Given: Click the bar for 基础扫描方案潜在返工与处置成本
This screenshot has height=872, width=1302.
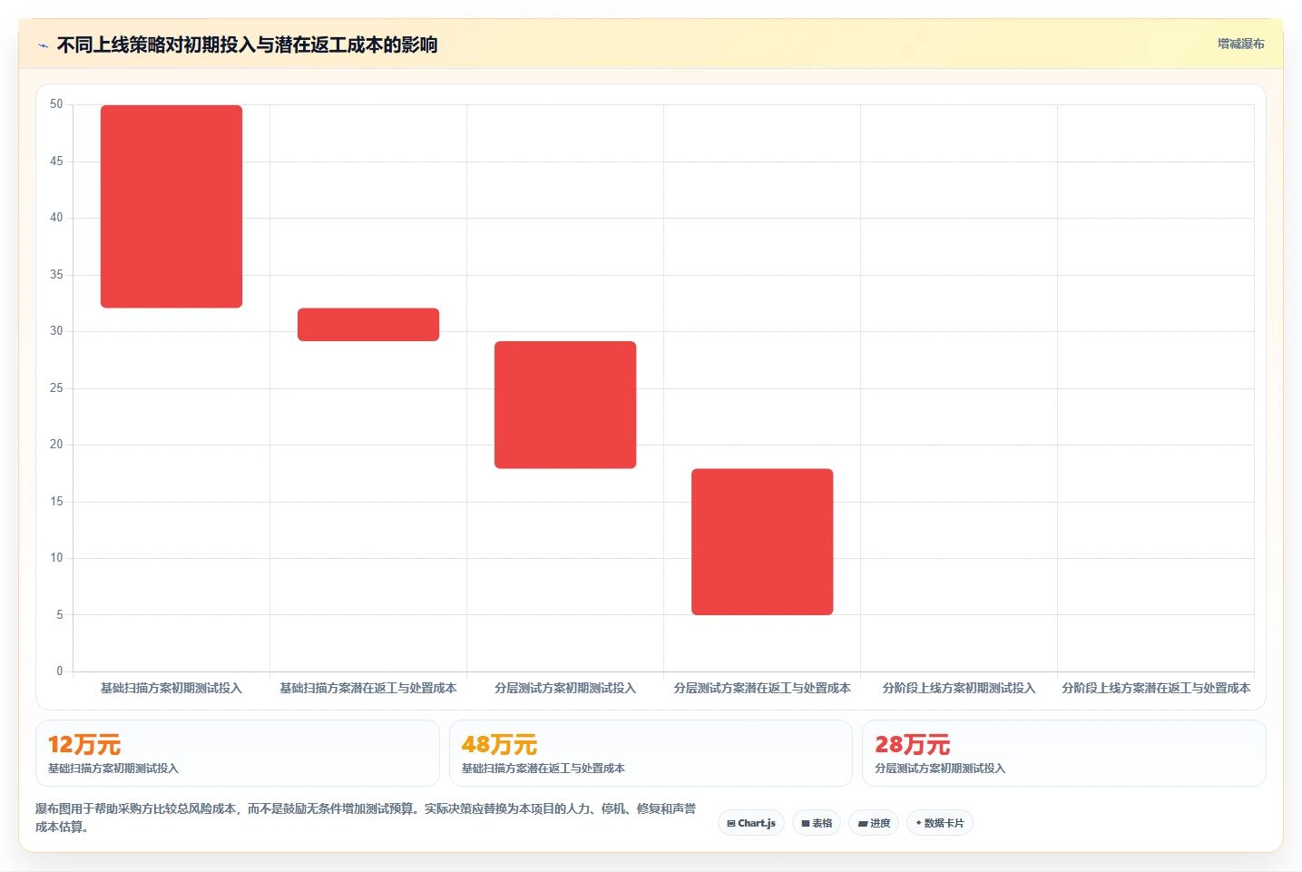Looking at the screenshot, I should point(368,325).
